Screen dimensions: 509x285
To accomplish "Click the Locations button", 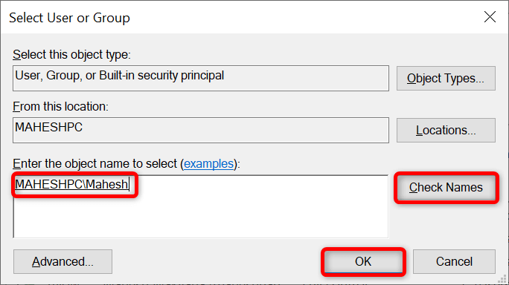I will [x=446, y=130].
